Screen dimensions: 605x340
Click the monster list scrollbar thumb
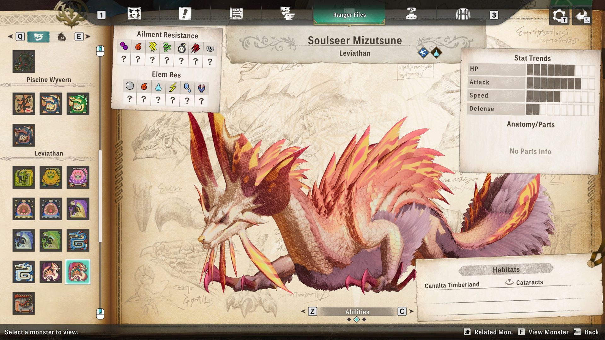[100, 196]
